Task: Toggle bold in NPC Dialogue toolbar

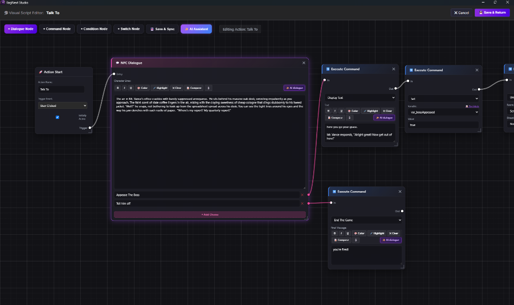Action: click(x=117, y=88)
